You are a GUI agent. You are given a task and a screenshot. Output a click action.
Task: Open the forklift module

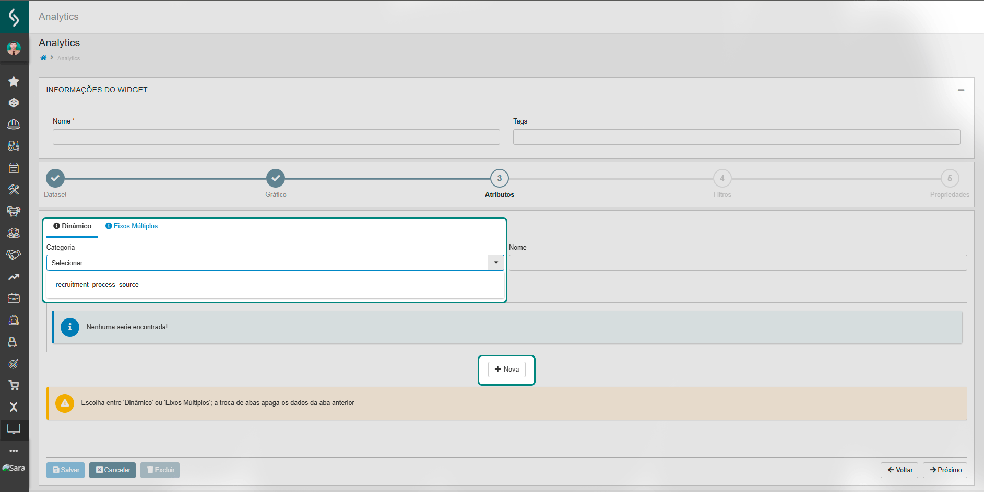[x=14, y=342]
